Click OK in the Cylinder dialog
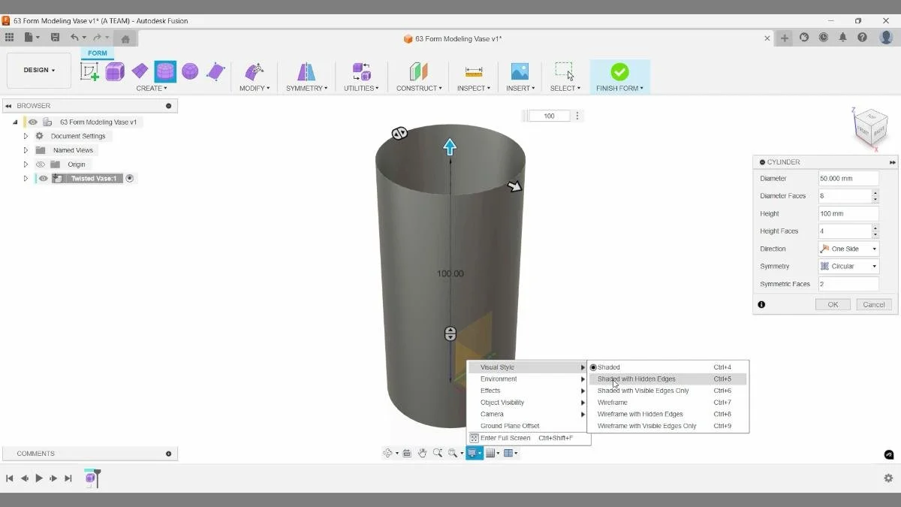The height and width of the screenshot is (507, 901). pos(832,304)
